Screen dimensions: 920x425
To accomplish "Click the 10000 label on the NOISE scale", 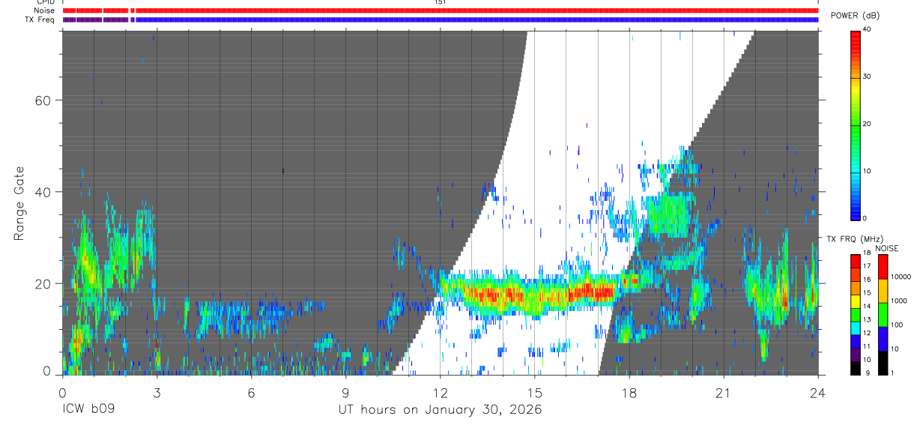I will [x=901, y=277].
